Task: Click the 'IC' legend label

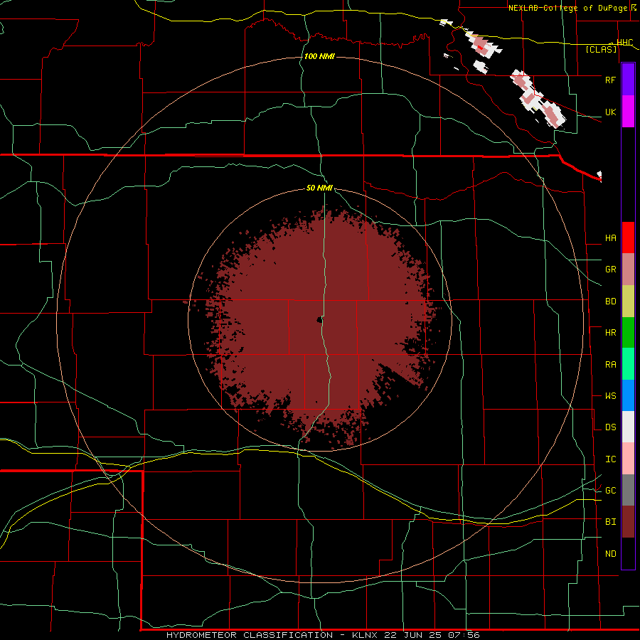Action: click(610, 459)
